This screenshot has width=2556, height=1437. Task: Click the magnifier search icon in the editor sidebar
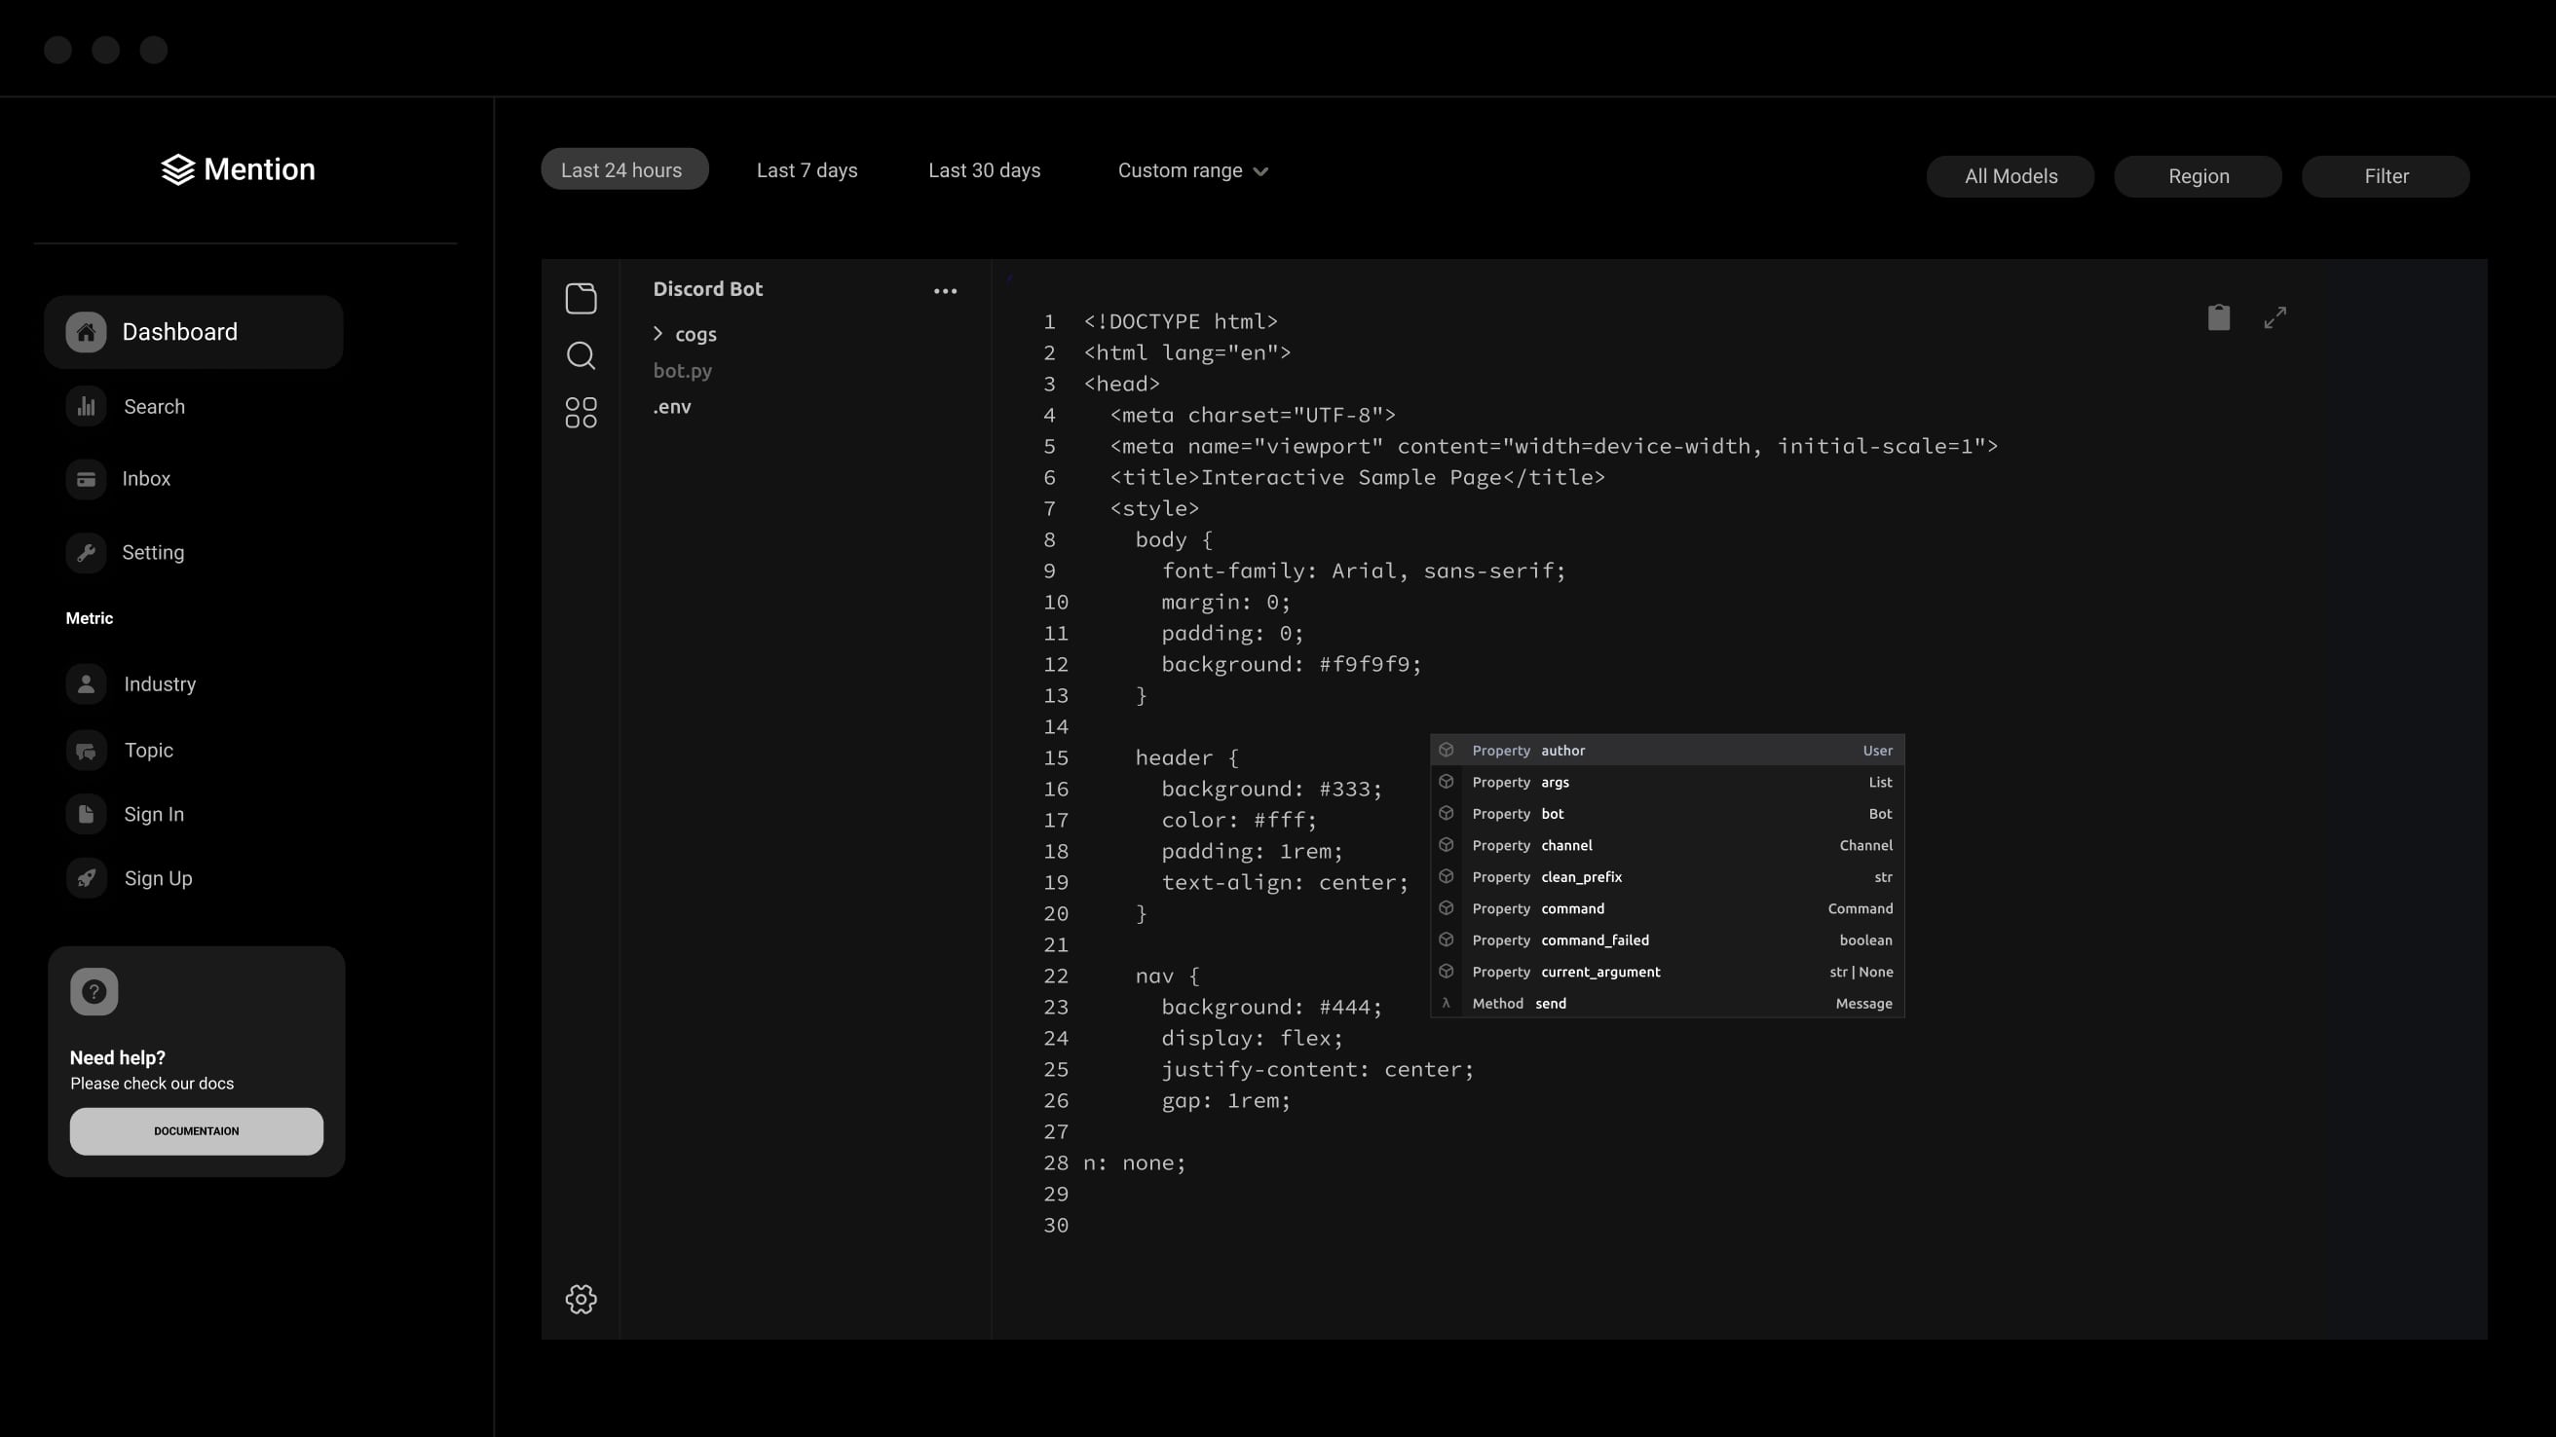[x=581, y=355]
